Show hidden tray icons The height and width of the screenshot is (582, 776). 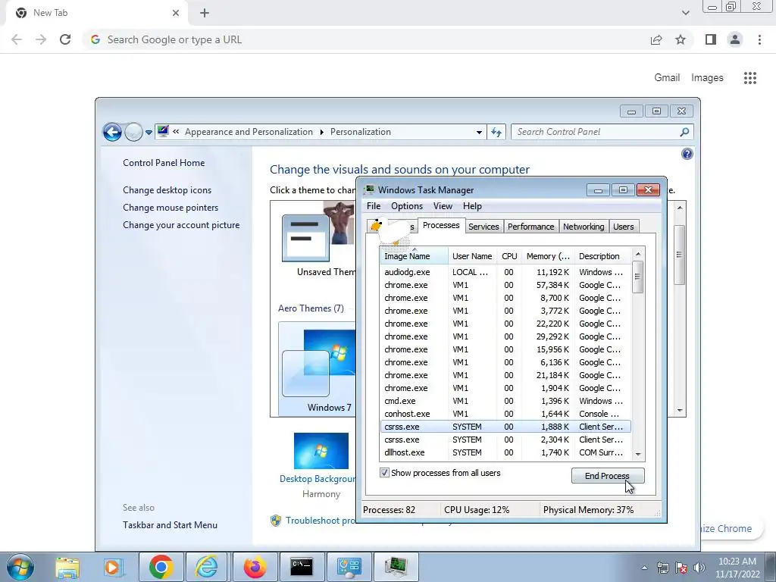[644, 568]
